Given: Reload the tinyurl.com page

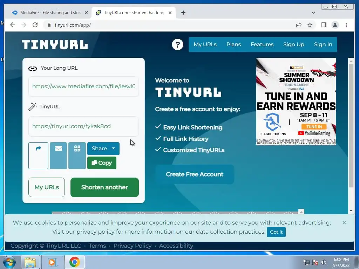Looking at the screenshot, I should [x=35, y=25].
